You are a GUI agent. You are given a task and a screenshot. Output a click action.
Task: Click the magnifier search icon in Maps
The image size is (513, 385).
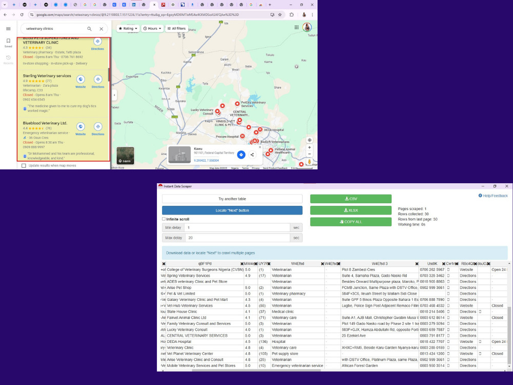(89, 29)
